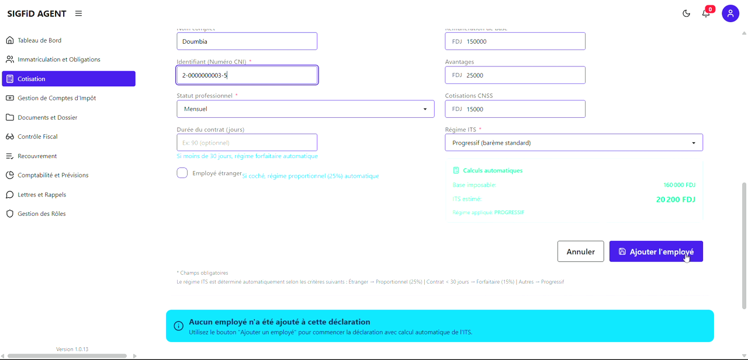This screenshot has height=360, width=748.
Task: Open the Régime ITS dropdown
Action: 573,143
